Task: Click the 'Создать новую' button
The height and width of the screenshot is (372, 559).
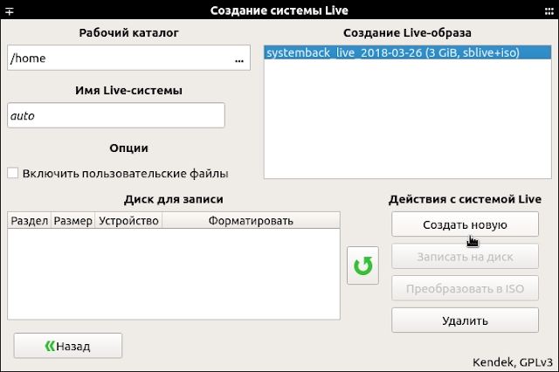Action: (465, 224)
